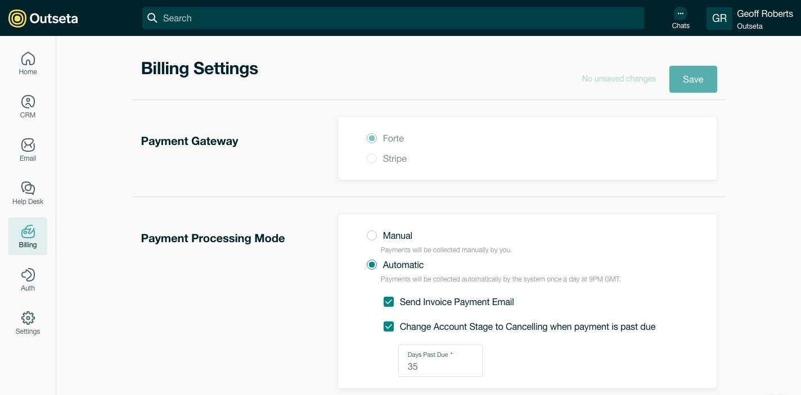This screenshot has width=801, height=395.
Task: Click the search magnifier icon
Action: tap(152, 18)
